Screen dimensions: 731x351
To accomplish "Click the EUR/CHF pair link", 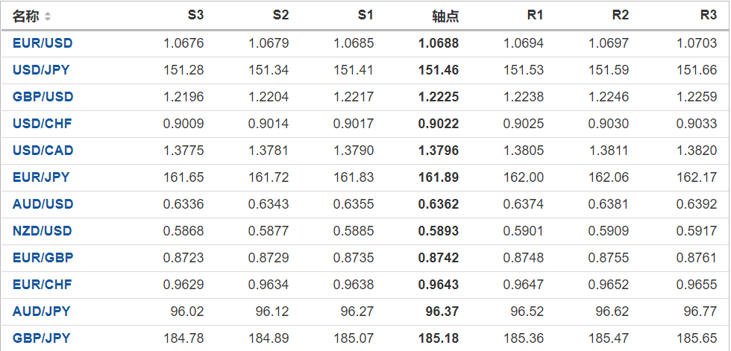I will (43, 285).
